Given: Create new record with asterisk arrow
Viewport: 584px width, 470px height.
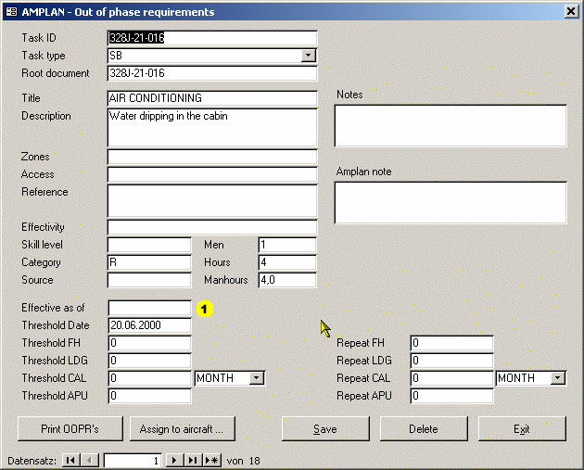Looking at the screenshot, I should pyautogui.click(x=211, y=460).
